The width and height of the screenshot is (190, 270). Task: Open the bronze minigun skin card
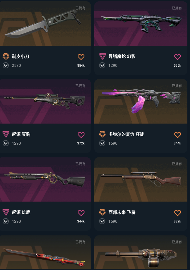coord(141,252)
